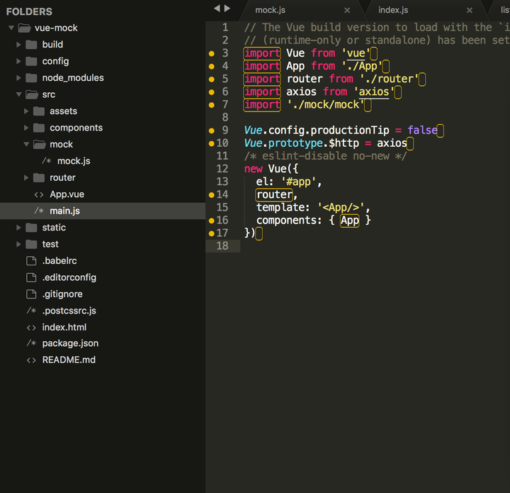The height and width of the screenshot is (493, 510).
Task: Click the package.json file type icon
Action: coord(31,343)
